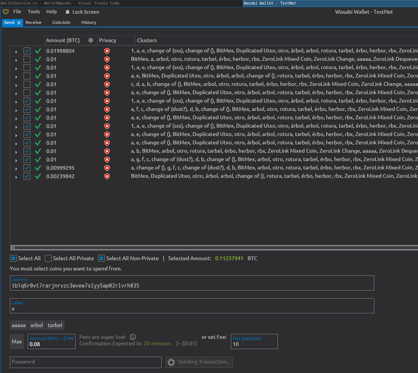Switch to the CoinJoin tab
The height and width of the screenshot is (373, 418).
[x=61, y=22]
